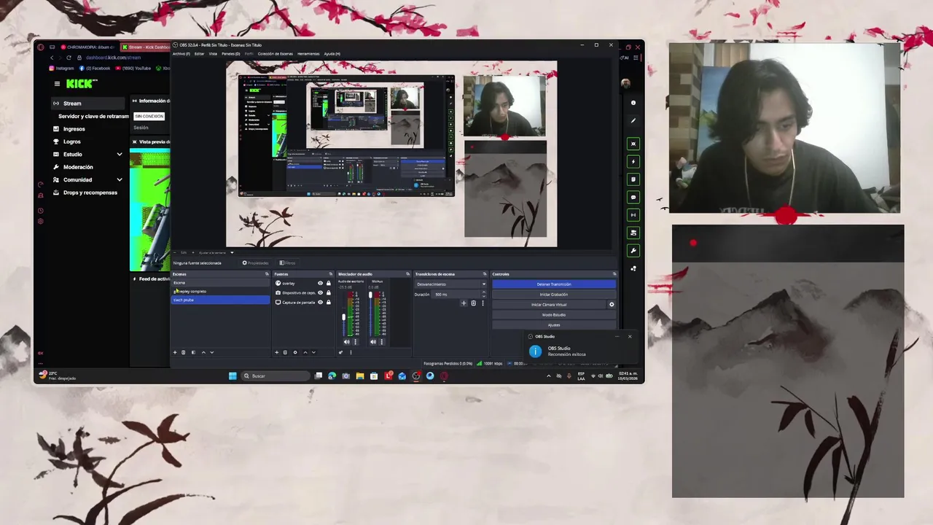Toggle visibility of Captura de pantalla source
Screen dimensions: 933x525
320,302
